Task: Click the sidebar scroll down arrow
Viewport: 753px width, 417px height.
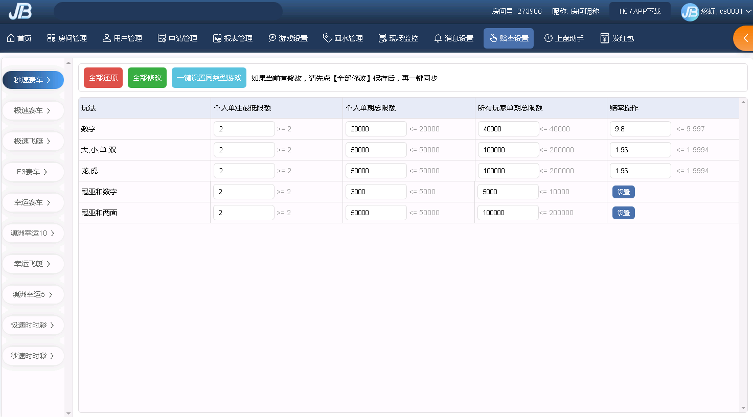Action: click(x=69, y=413)
